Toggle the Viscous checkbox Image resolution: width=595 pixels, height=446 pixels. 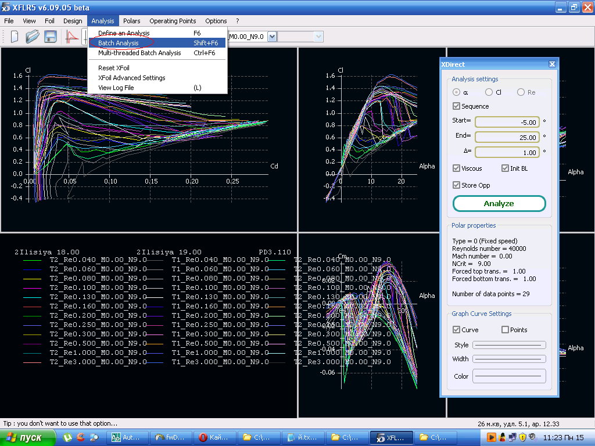point(456,168)
